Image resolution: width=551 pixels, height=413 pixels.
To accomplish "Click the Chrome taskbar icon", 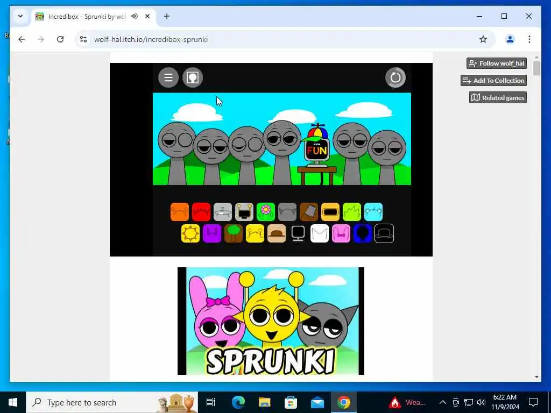I will [344, 402].
